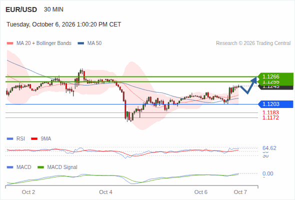Click the RSI legend color marker
This screenshot has width=295, height=200.
point(10,139)
